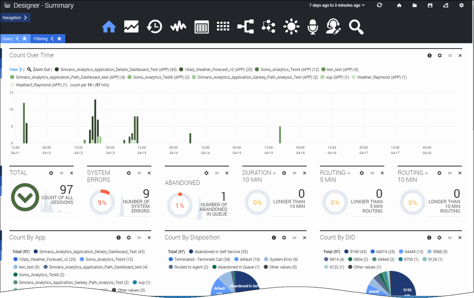Click Zoom Out on the chart

39,69
